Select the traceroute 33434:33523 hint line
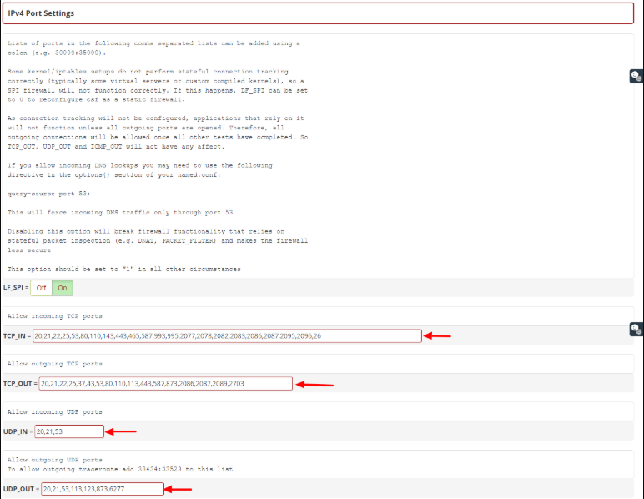 pyautogui.click(x=120, y=470)
